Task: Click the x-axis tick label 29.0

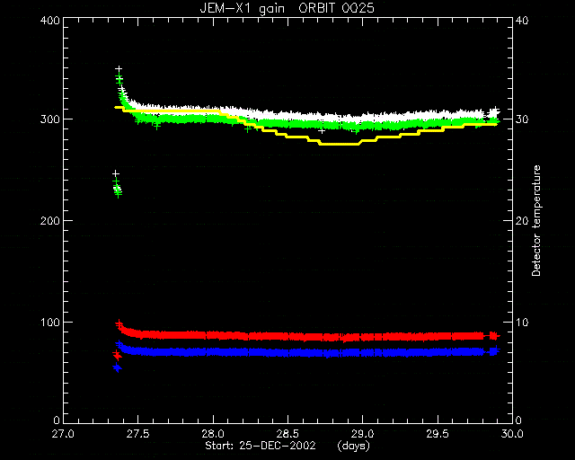Action: 363,434
